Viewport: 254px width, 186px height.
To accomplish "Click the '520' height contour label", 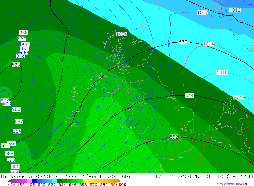I will [16, 65].
